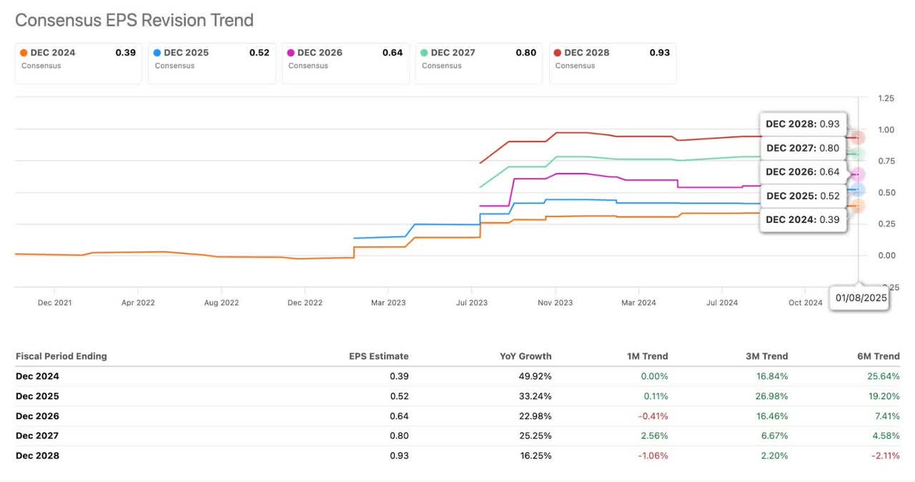Click the blue DEC 2025 line endpoint marker
This screenshot has height=482, width=915.
[x=858, y=189]
